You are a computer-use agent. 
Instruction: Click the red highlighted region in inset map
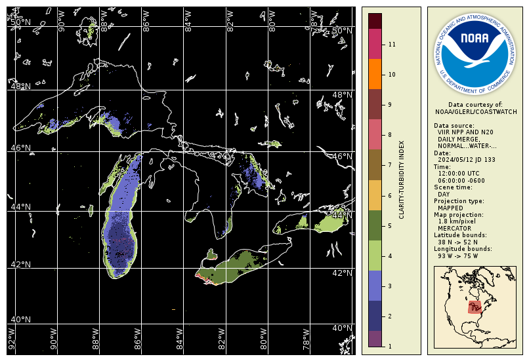[475, 307]
